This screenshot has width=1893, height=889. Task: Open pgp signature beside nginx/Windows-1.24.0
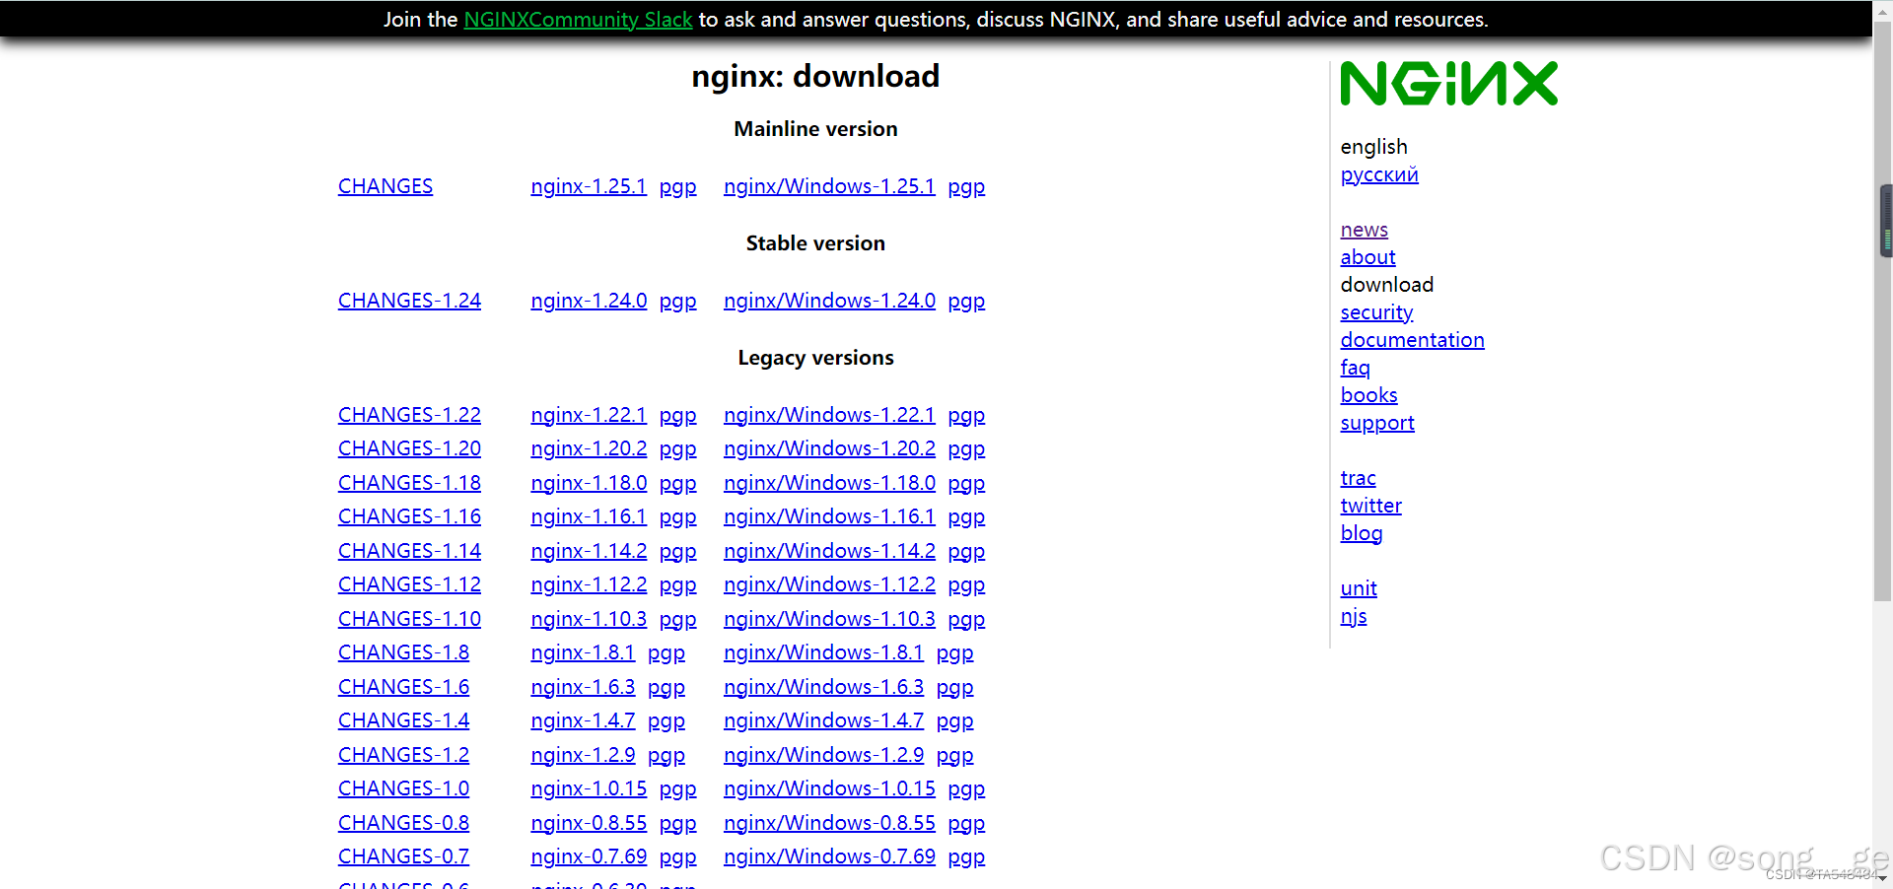coord(966,301)
